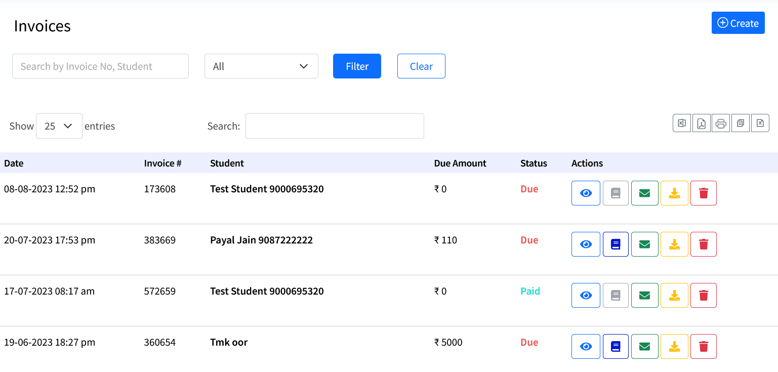Email the invoice for Payal Jain

(x=644, y=244)
